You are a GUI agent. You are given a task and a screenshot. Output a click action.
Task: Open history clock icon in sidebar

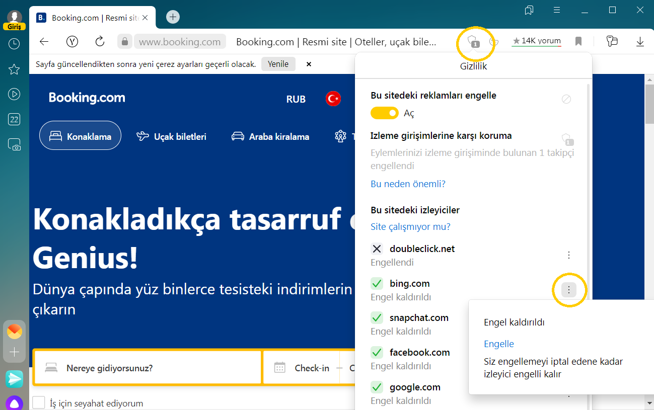click(x=14, y=44)
